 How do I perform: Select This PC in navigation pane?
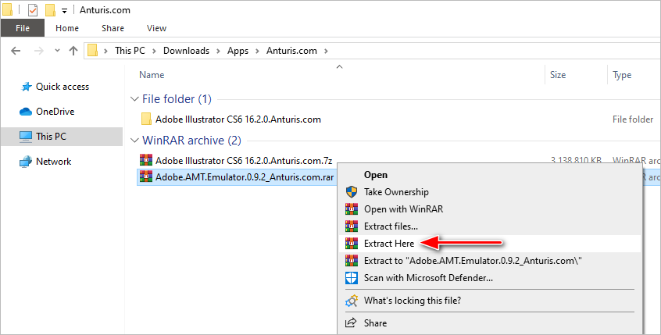[51, 137]
